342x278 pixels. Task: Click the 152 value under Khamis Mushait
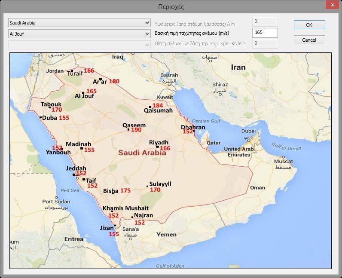coord(113,216)
